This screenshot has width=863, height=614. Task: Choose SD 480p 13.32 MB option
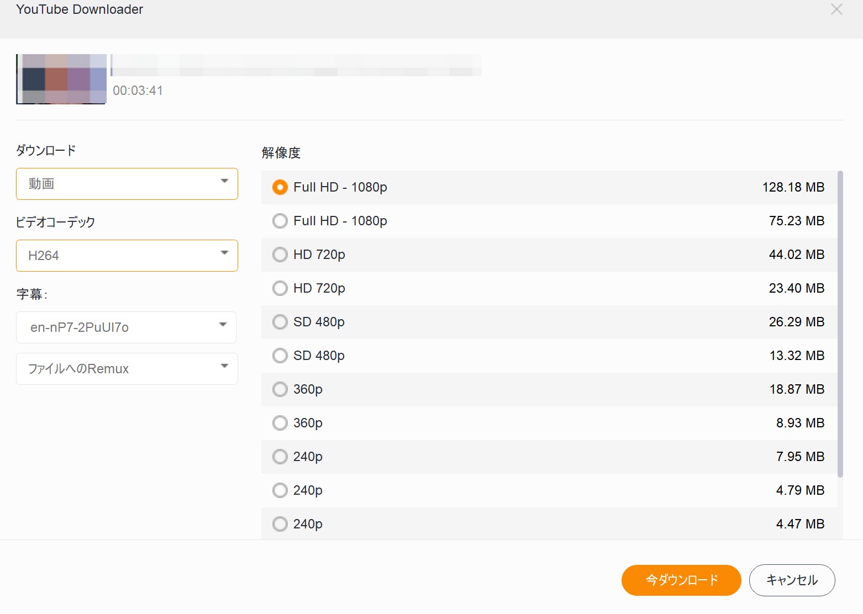pyautogui.click(x=280, y=356)
